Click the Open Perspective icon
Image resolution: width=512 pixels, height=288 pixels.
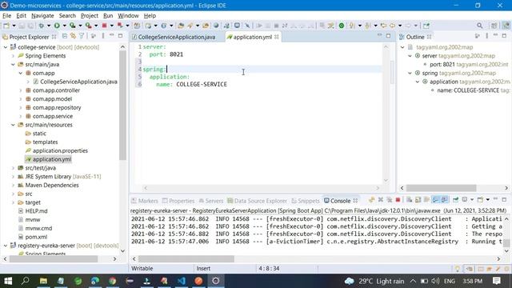(x=494, y=26)
